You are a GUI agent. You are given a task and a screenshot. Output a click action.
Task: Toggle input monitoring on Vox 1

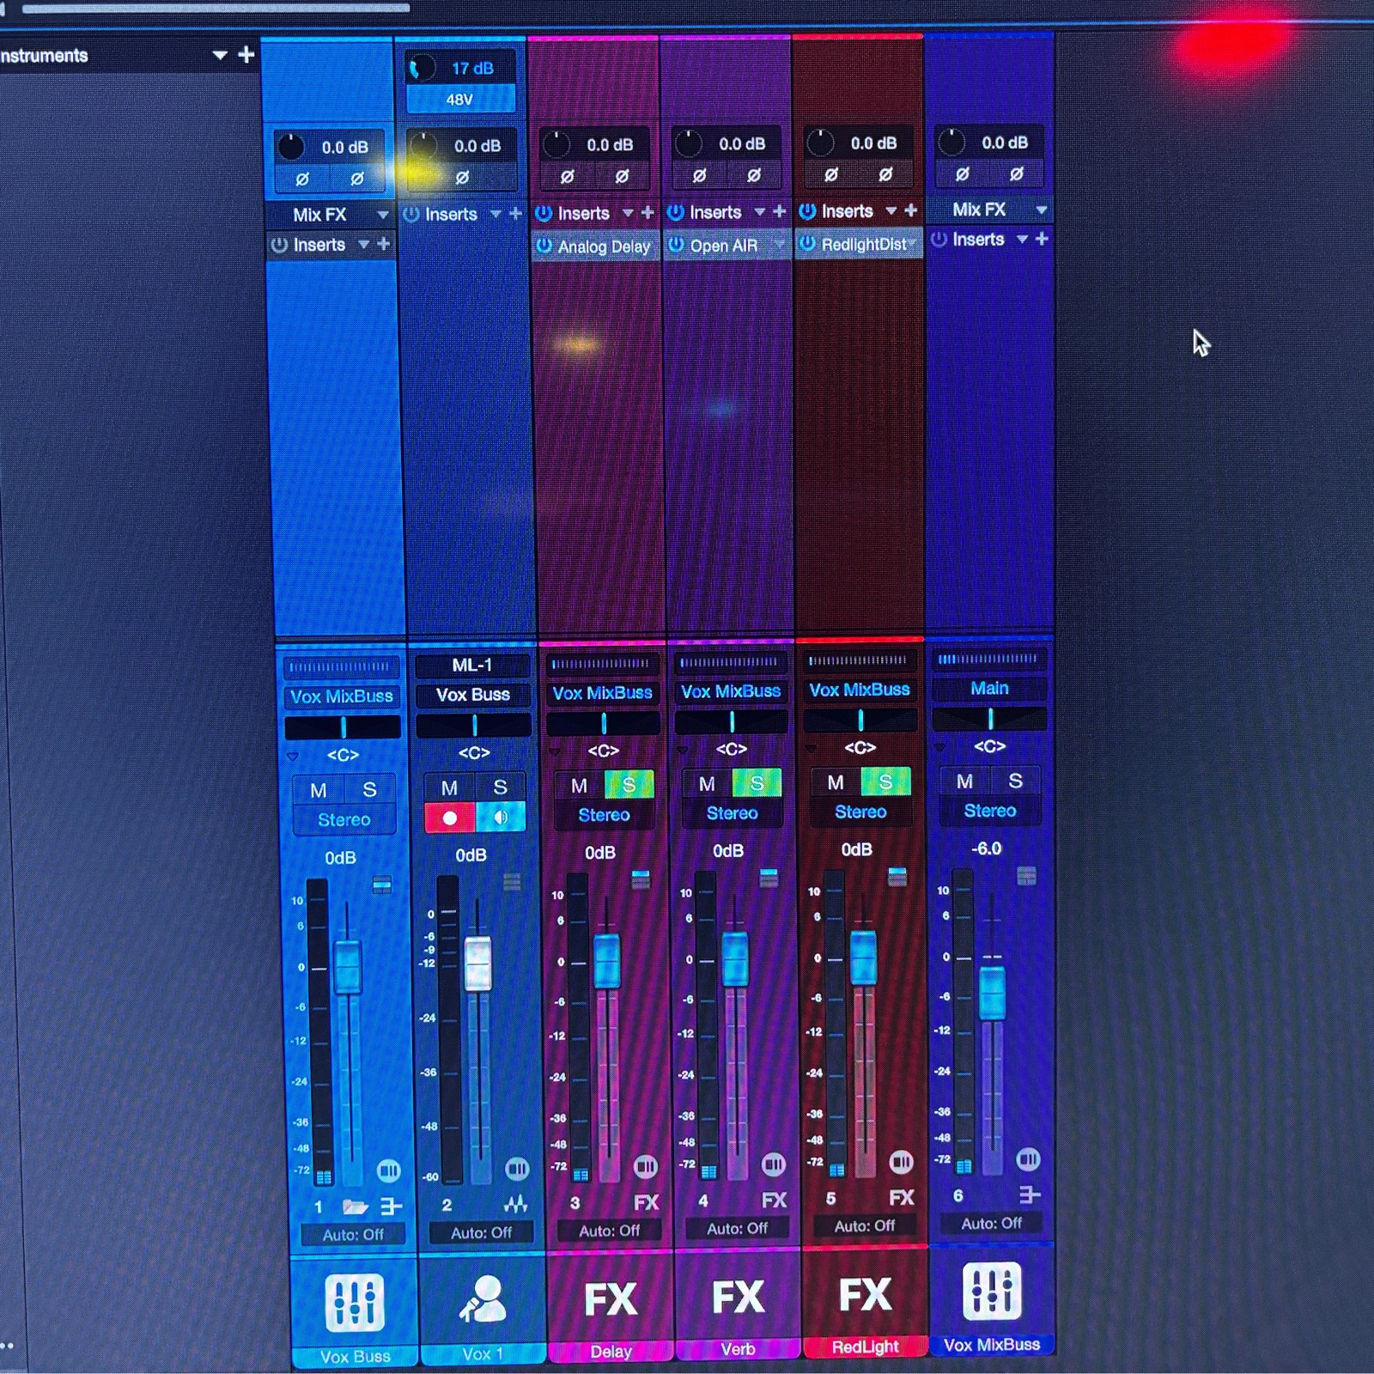click(x=501, y=817)
